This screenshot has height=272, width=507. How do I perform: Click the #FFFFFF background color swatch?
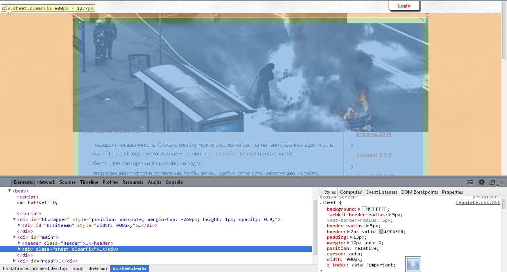click(364, 209)
